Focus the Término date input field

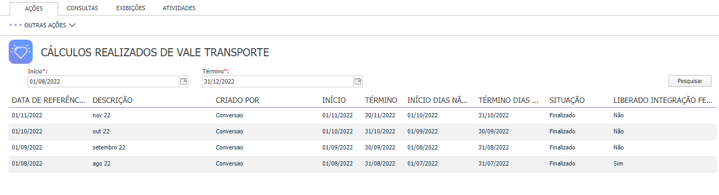point(277,81)
